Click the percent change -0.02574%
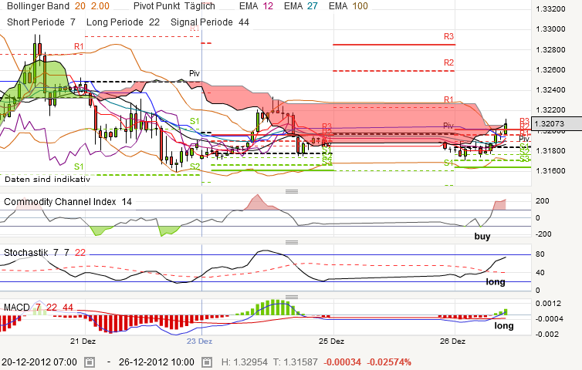The height and width of the screenshot is (370, 582). point(389,362)
